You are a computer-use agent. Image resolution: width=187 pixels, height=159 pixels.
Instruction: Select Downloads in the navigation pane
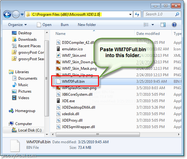click(x=27, y=40)
